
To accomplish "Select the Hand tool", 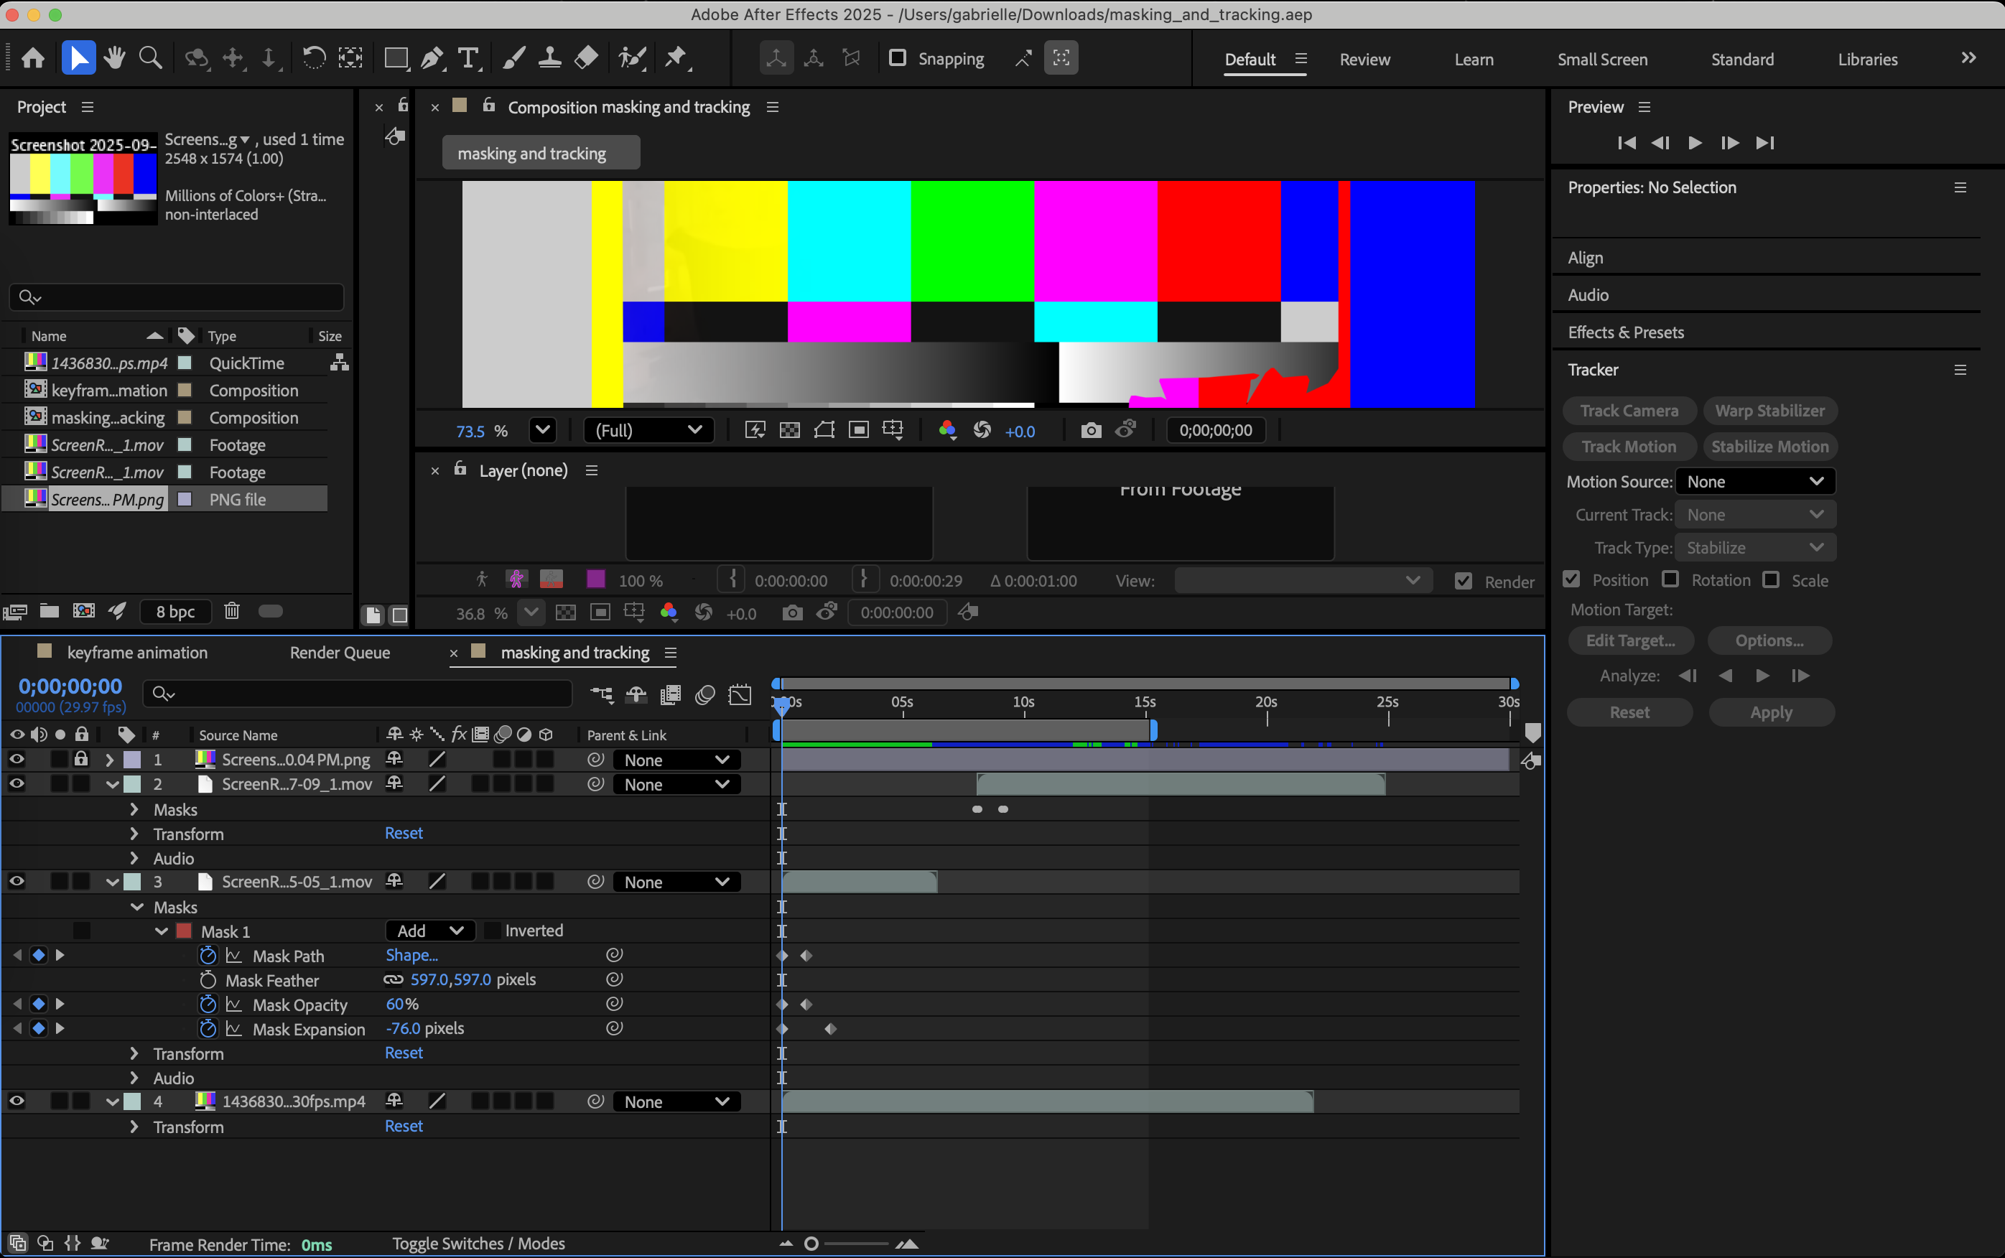I will [x=115, y=58].
